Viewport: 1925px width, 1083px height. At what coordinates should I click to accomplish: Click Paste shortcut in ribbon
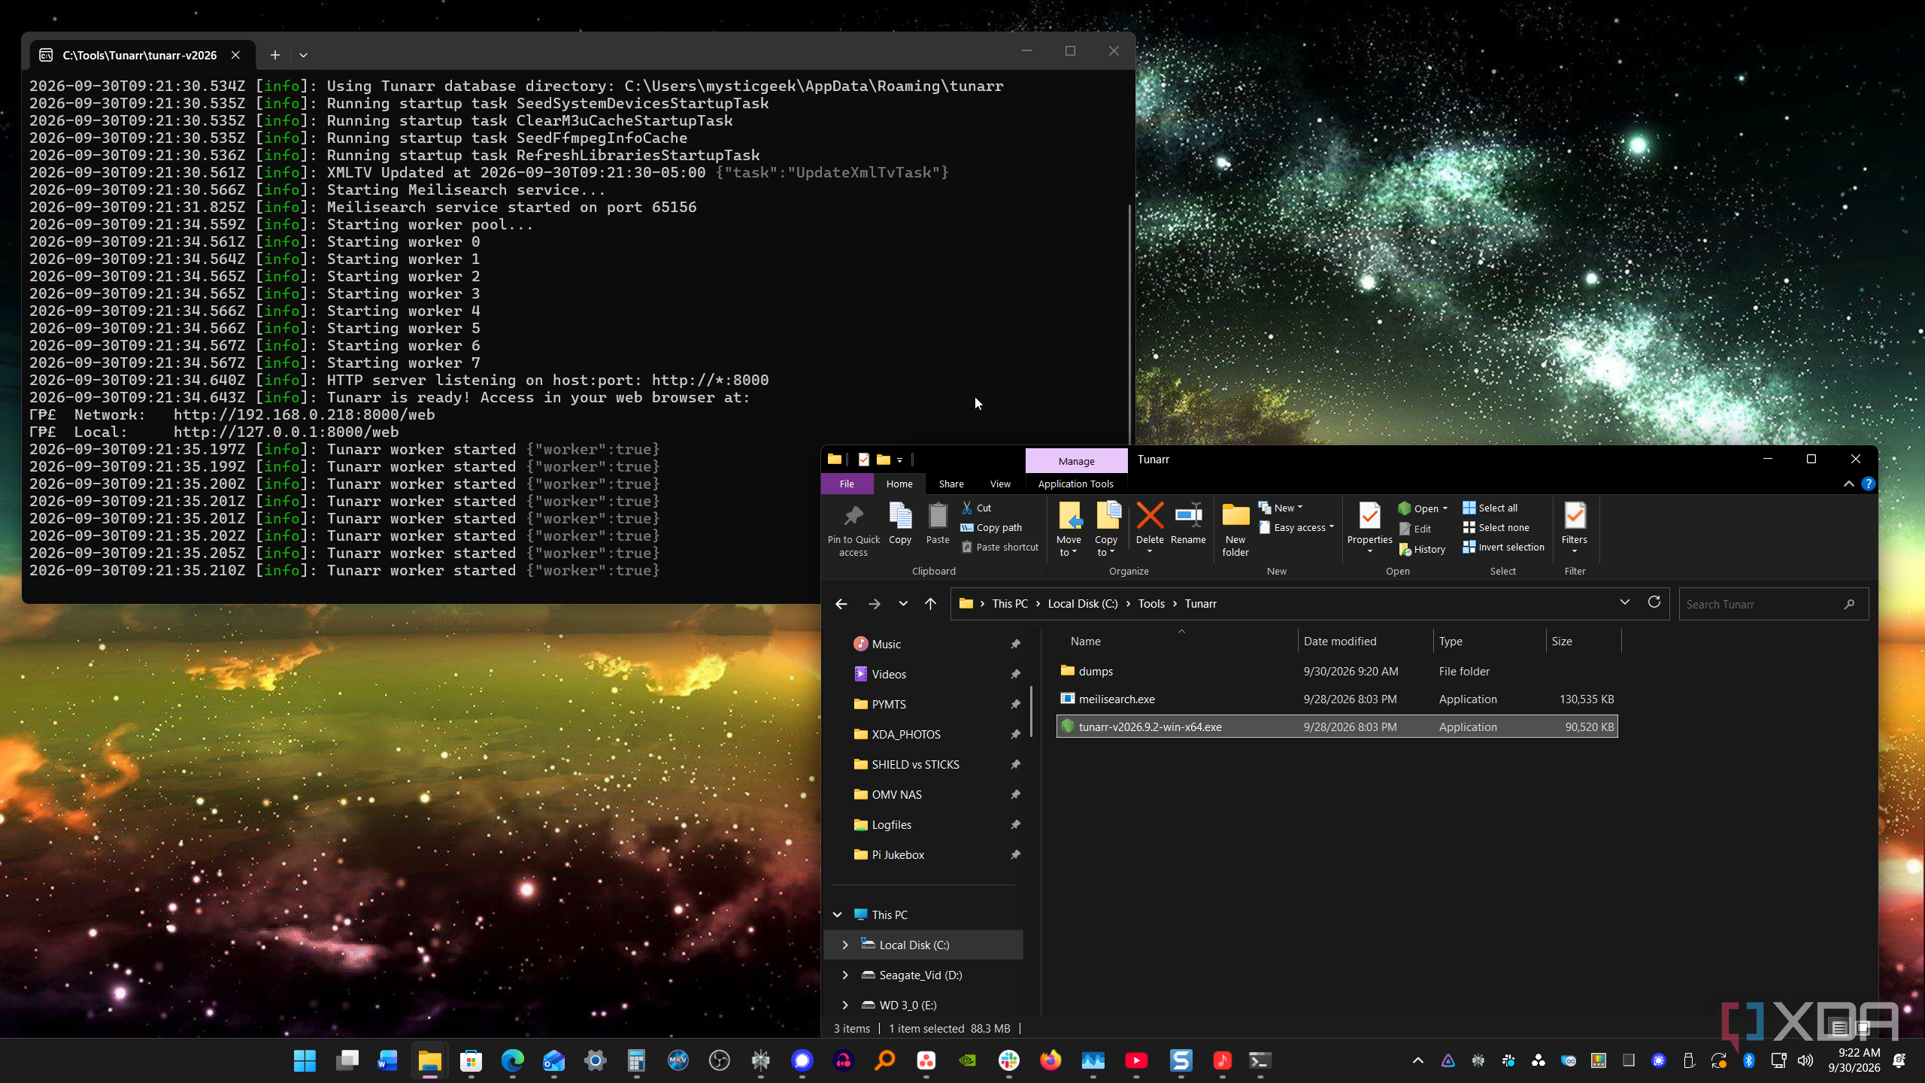click(1000, 548)
